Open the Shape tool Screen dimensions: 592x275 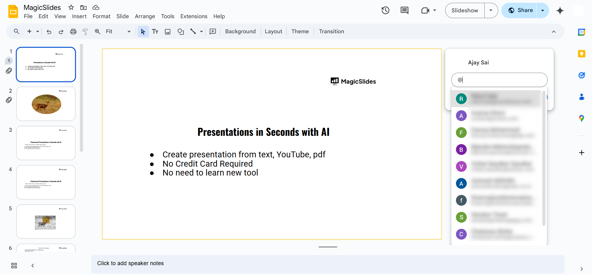tap(180, 31)
